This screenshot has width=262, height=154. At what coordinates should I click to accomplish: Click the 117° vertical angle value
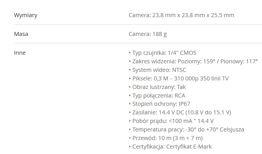(x=252, y=61)
